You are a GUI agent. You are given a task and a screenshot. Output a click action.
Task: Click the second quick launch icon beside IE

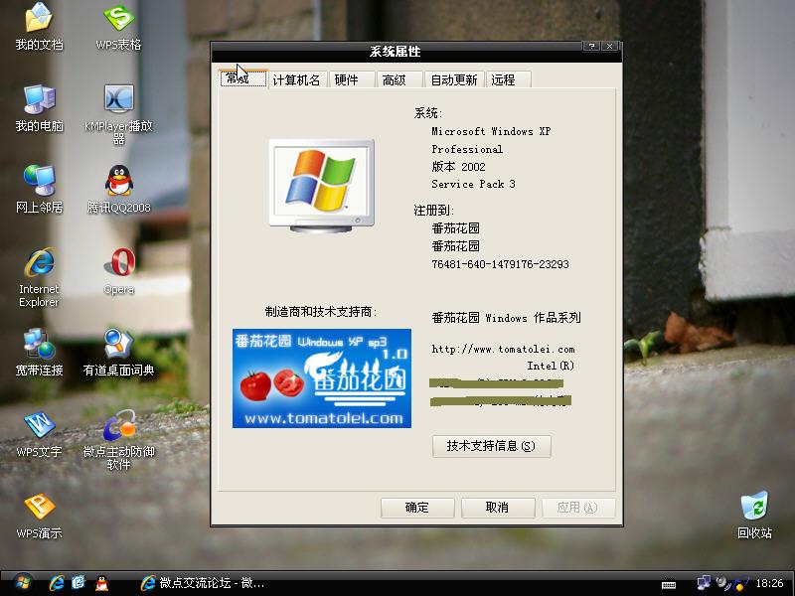pos(79,583)
